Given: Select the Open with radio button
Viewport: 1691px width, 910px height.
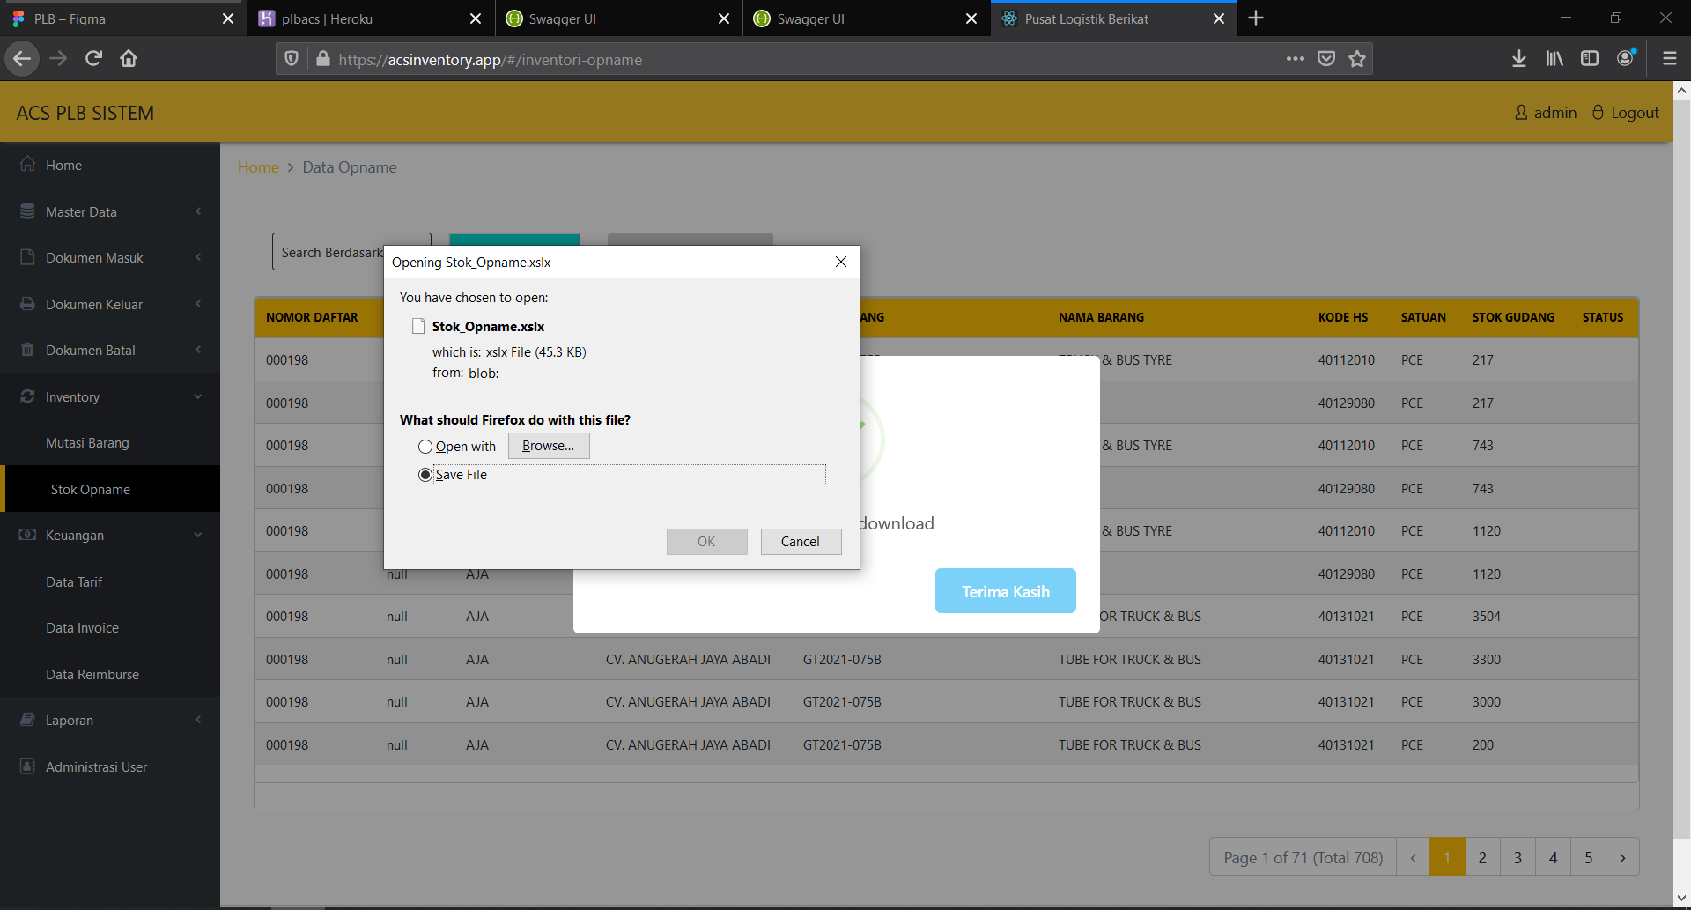Looking at the screenshot, I should point(425,447).
